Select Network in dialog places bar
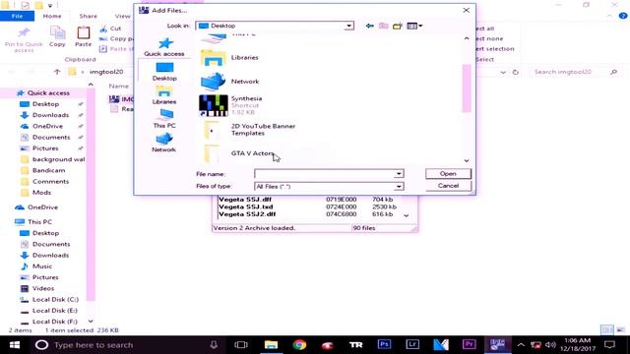The width and height of the screenshot is (630, 354). coord(164,143)
